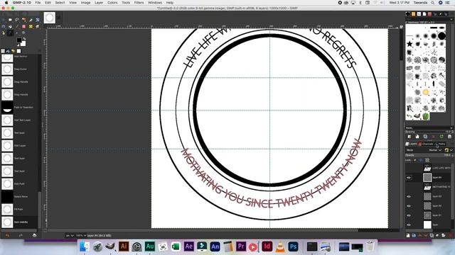Click the Clear undo history icon

(34, 235)
